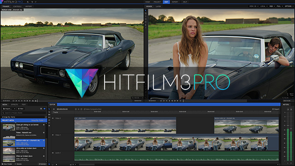Click the second tool below the editor arrow tool
The width and height of the screenshot is (295, 166).
click(49, 115)
